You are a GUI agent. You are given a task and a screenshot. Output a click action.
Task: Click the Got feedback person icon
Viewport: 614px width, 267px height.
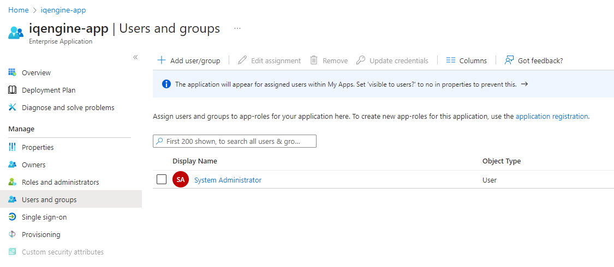(509, 60)
